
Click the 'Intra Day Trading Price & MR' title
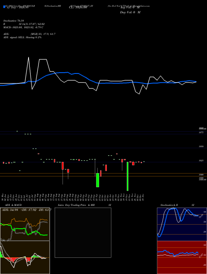point(76,205)
